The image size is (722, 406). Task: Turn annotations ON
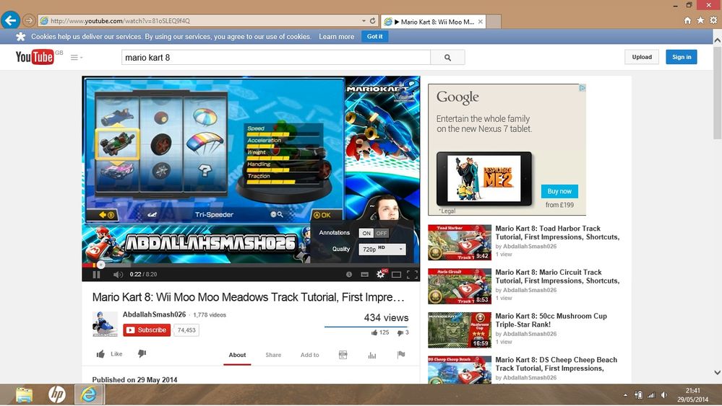366,234
